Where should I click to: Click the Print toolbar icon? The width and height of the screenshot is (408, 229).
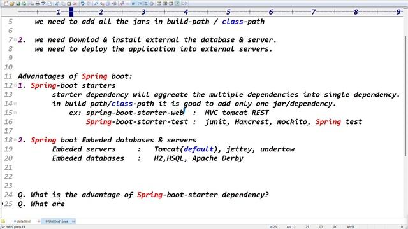tap(38, 4)
